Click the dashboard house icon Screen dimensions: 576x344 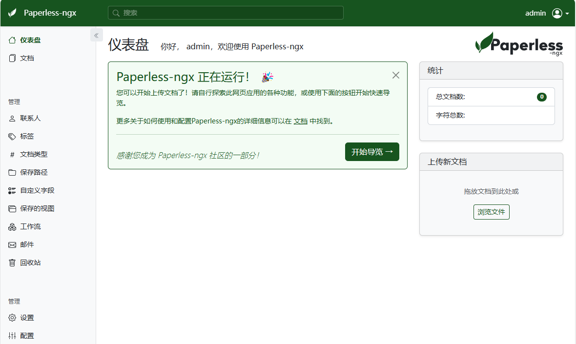click(12, 40)
